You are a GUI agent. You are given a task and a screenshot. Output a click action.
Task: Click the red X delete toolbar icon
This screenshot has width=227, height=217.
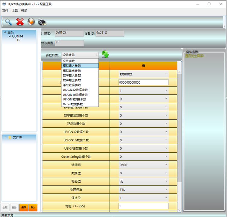(20, 22)
